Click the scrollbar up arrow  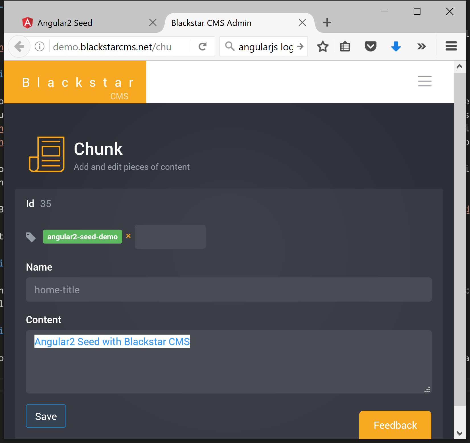point(460,67)
